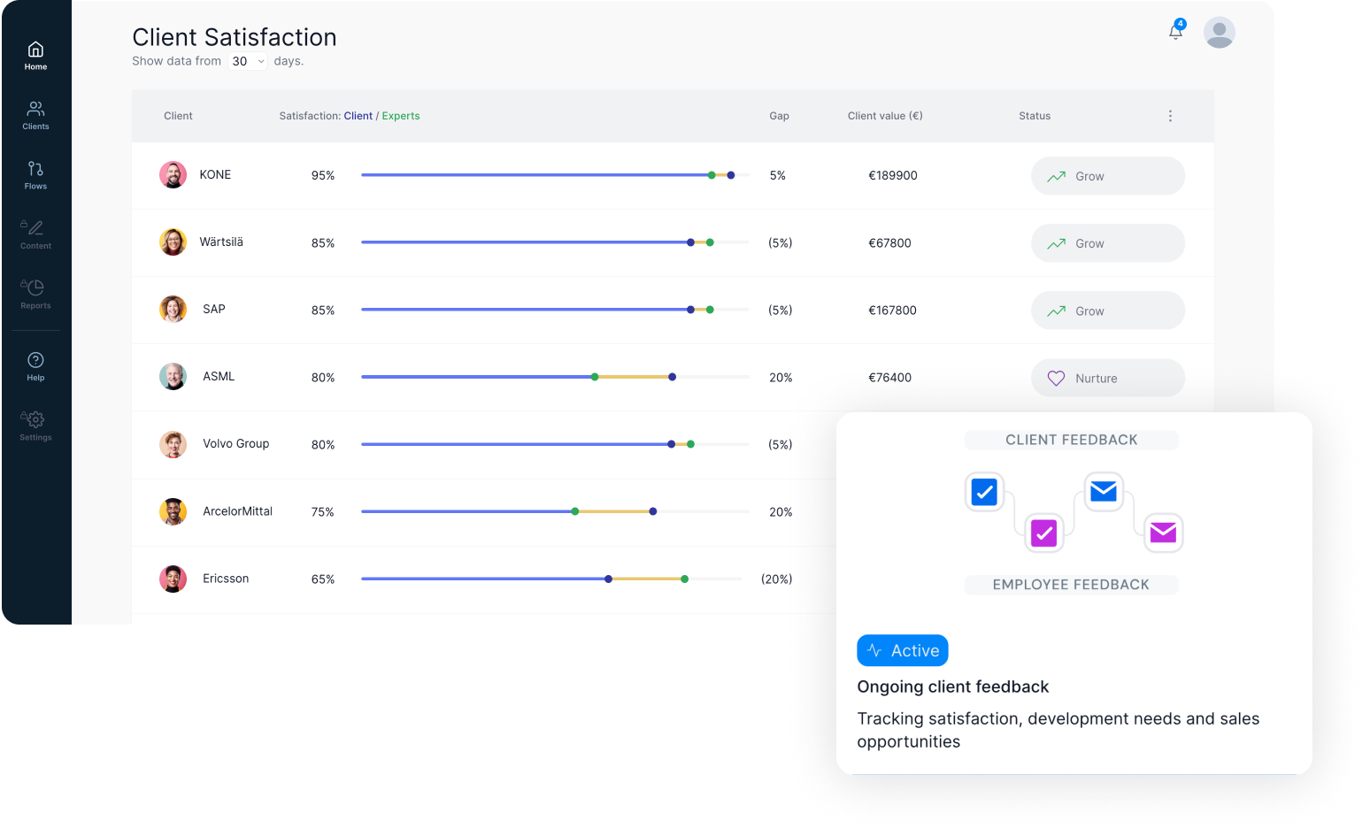
Task: Click Ericsson's client avatar
Action: [x=173, y=579]
